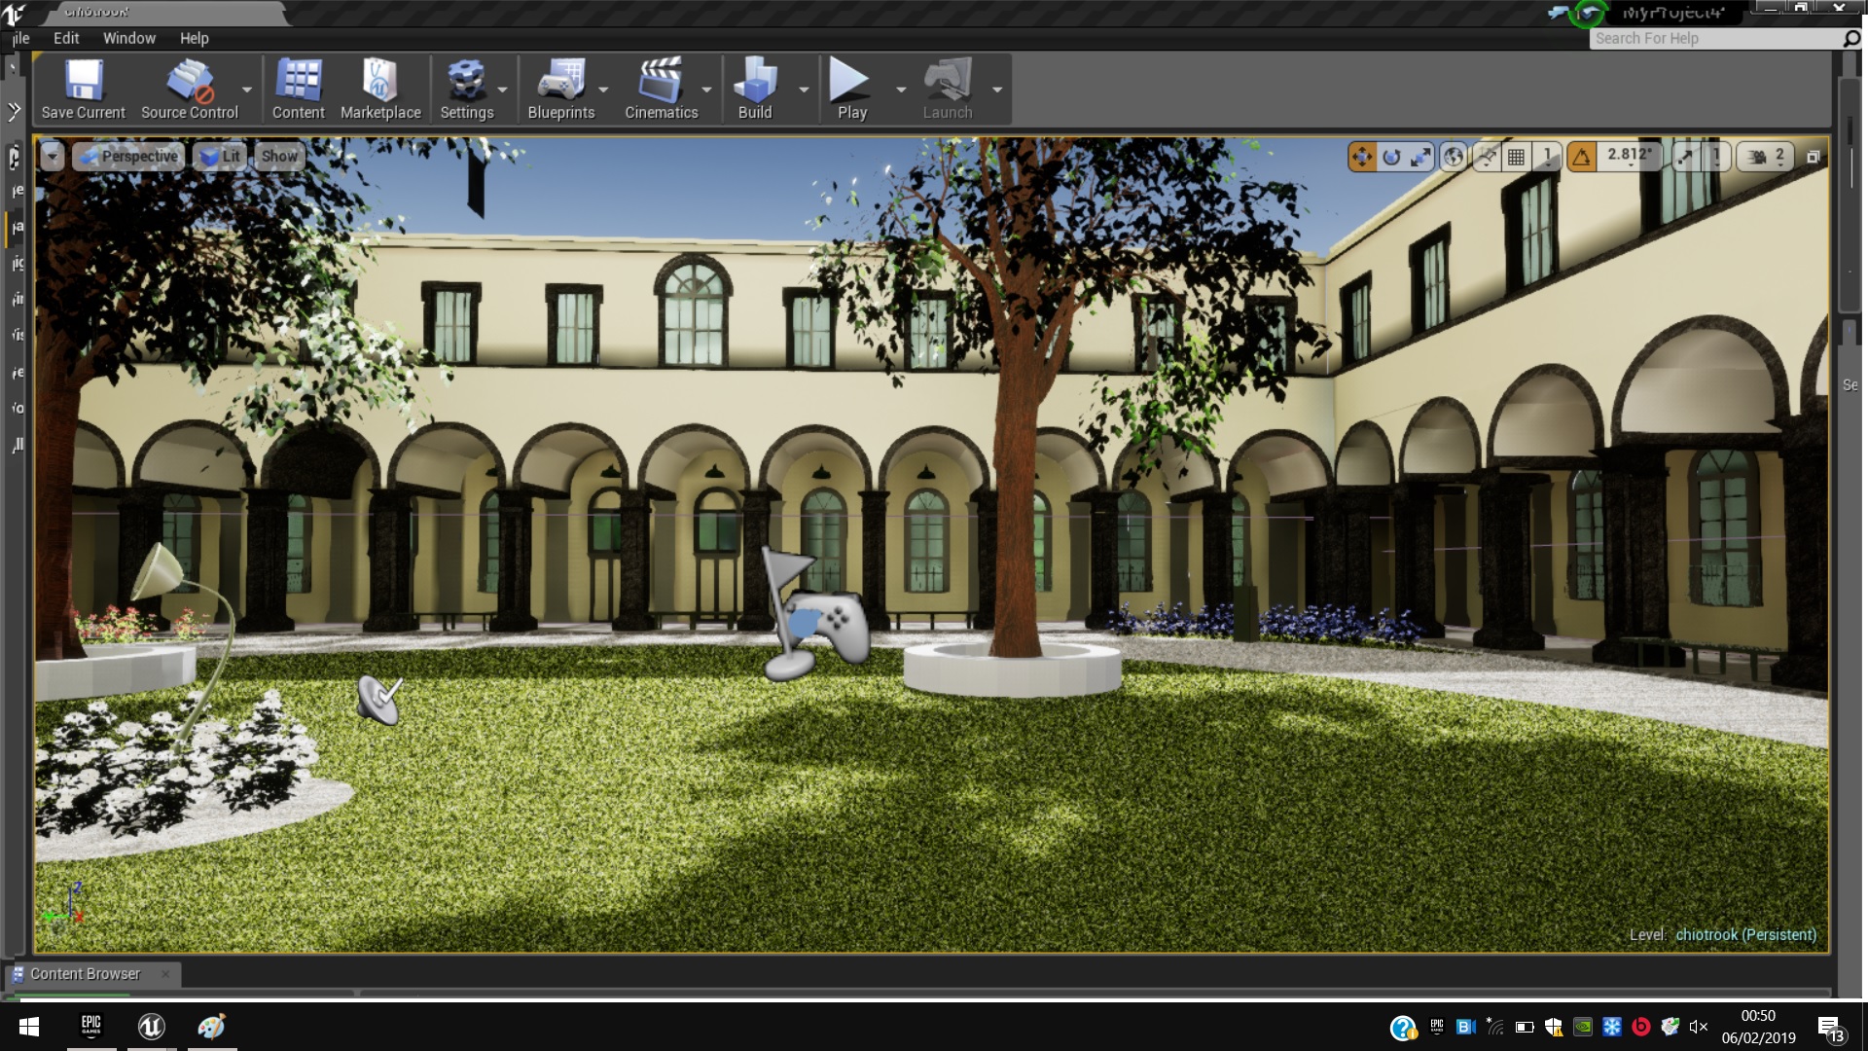
Task: Click the Build toolbar icon
Action: click(x=754, y=89)
